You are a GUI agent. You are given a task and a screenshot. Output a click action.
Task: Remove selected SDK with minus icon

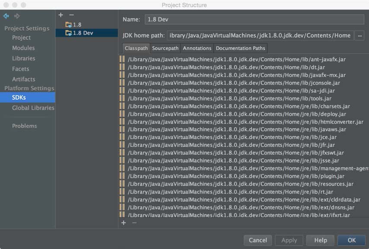pyautogui.click(x=71, y=15)
